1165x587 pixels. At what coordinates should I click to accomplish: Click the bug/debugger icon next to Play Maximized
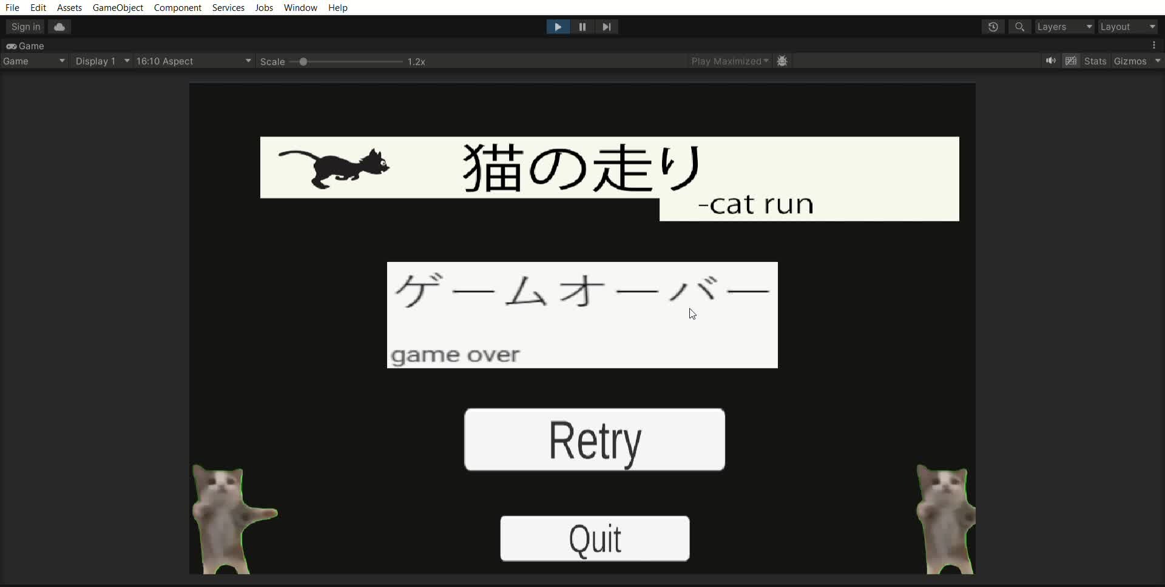[782, 61]
